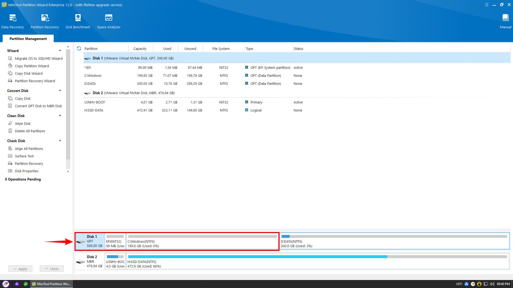Click the Undo button
The width and height of the screenshot is (513, 288).
pyautogui.click(x=51, y=269)
